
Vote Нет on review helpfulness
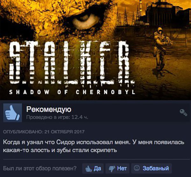pyautogui.click(x=117, y=168)
